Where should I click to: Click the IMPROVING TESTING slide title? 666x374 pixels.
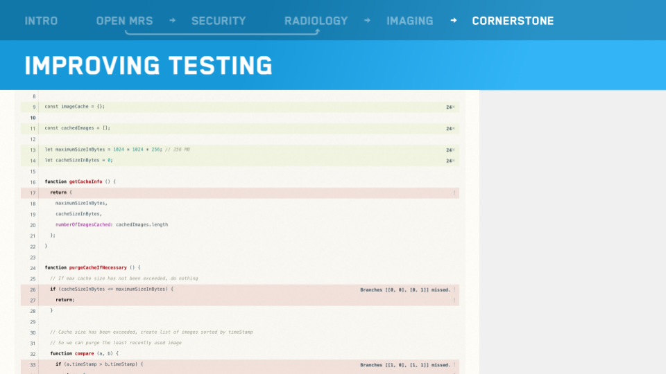148,66
